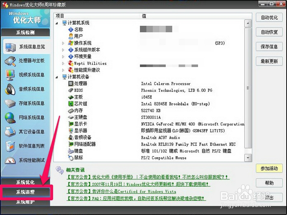
Task: Open 音频系统信息 speaker icon
Action: [x=10, y=89]
